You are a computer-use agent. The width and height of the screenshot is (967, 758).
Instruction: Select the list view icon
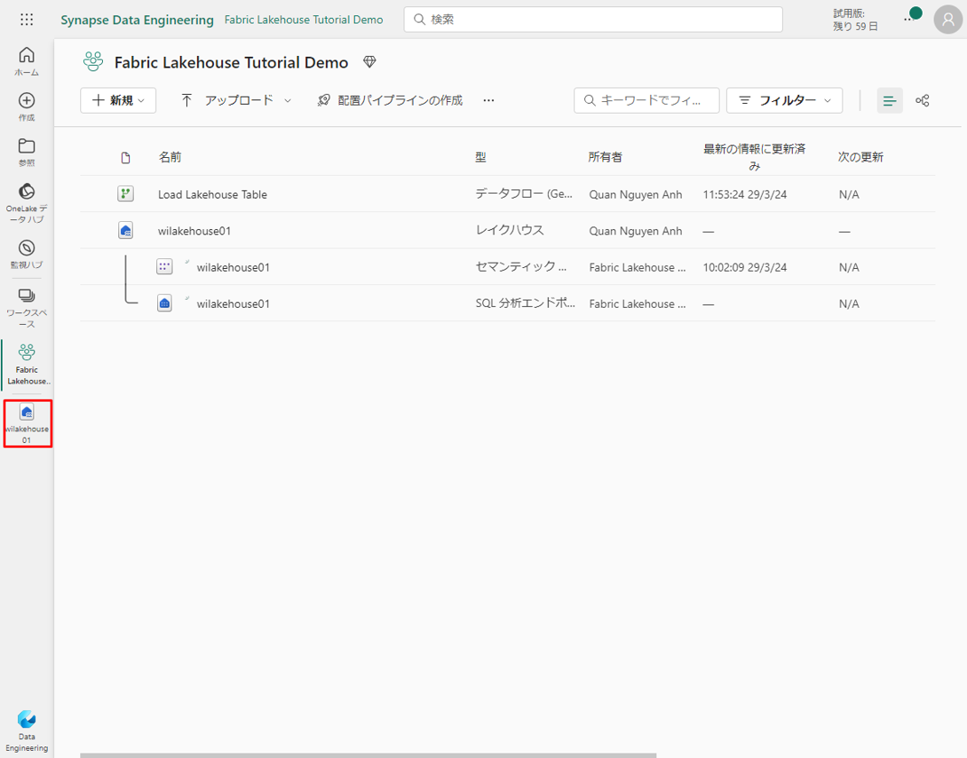tap(889, 100)
